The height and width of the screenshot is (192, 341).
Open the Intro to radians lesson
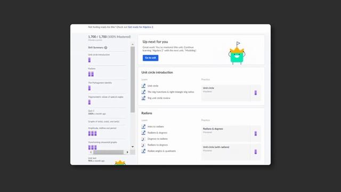click(x=156, y=126)
